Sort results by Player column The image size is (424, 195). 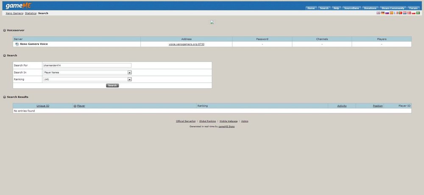(81, 106)
